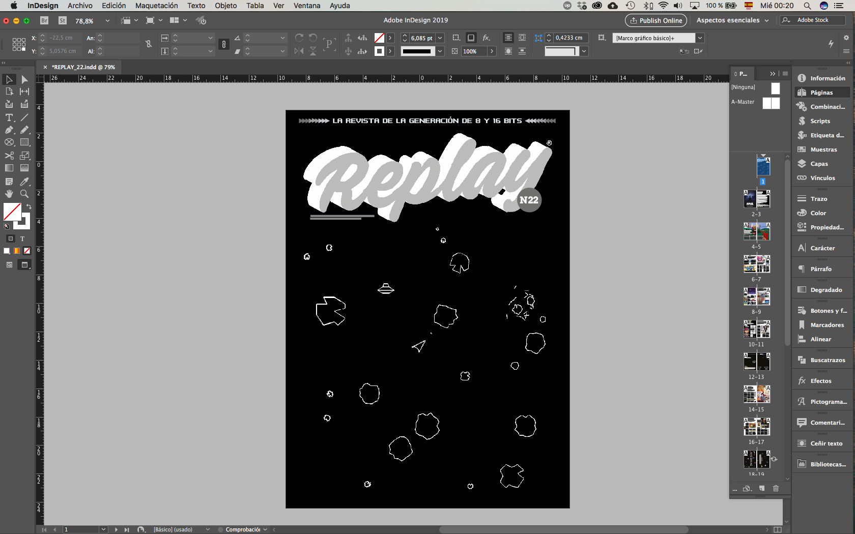Viewport: 855px width, 534px height.
Task: Click the GPU performance rocket icon
Action: (202, 20)
